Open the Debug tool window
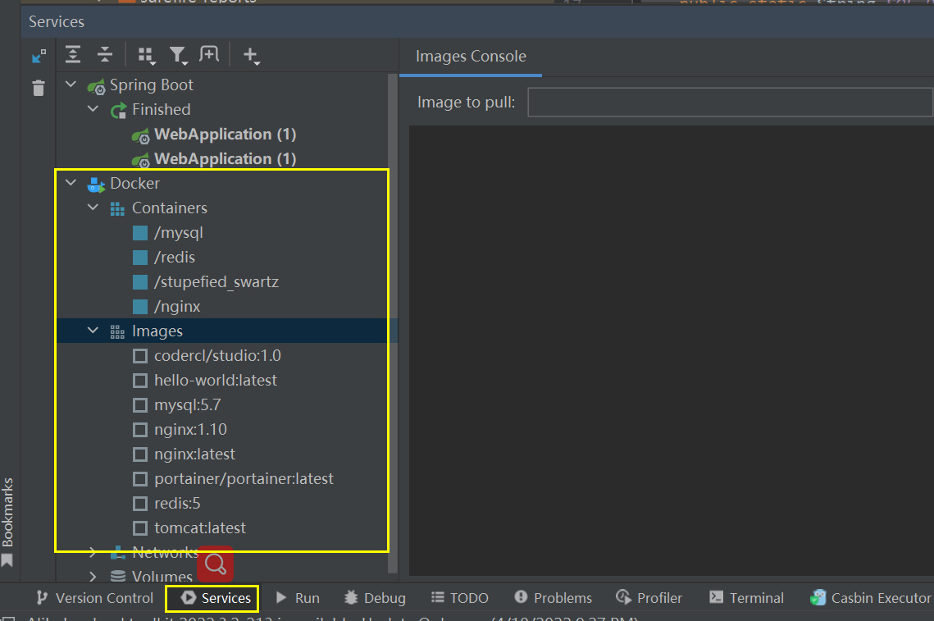This screenshot has height=621, width=934. click(375, 598)
